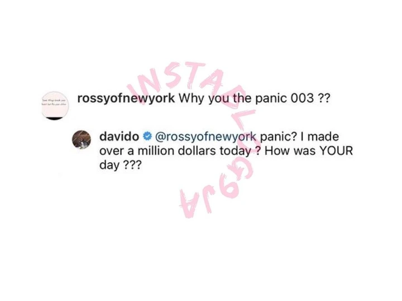Click the blue verified badge beside davido
The width and height of the screenshot is (402, 301).
[x=147, y=137]
